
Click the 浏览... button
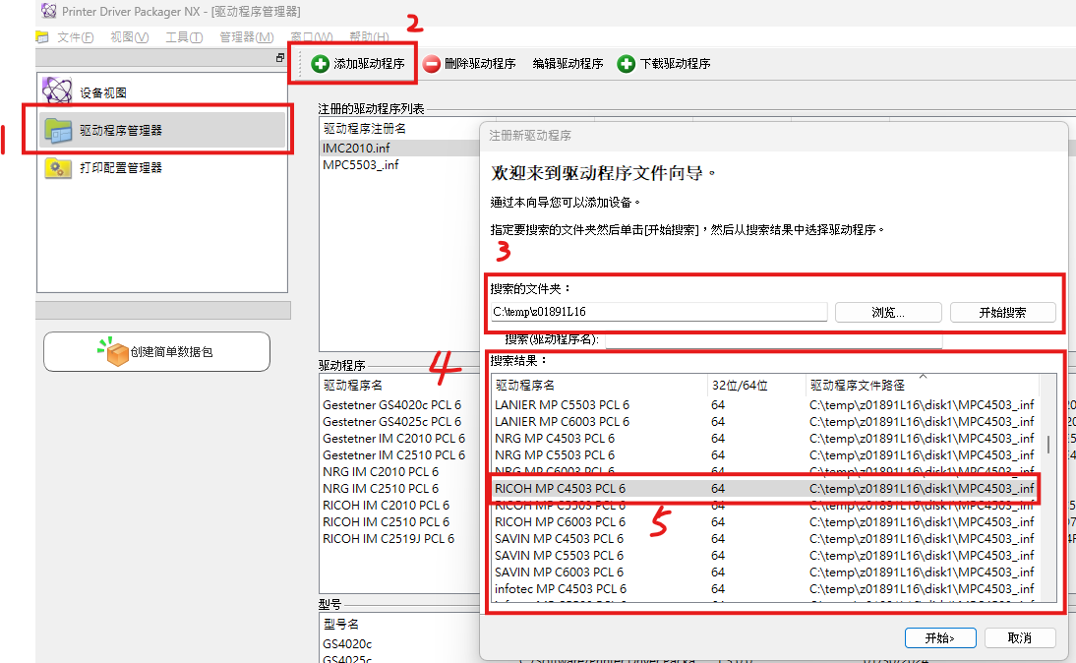pyautogui.click(x=888, y=312)
